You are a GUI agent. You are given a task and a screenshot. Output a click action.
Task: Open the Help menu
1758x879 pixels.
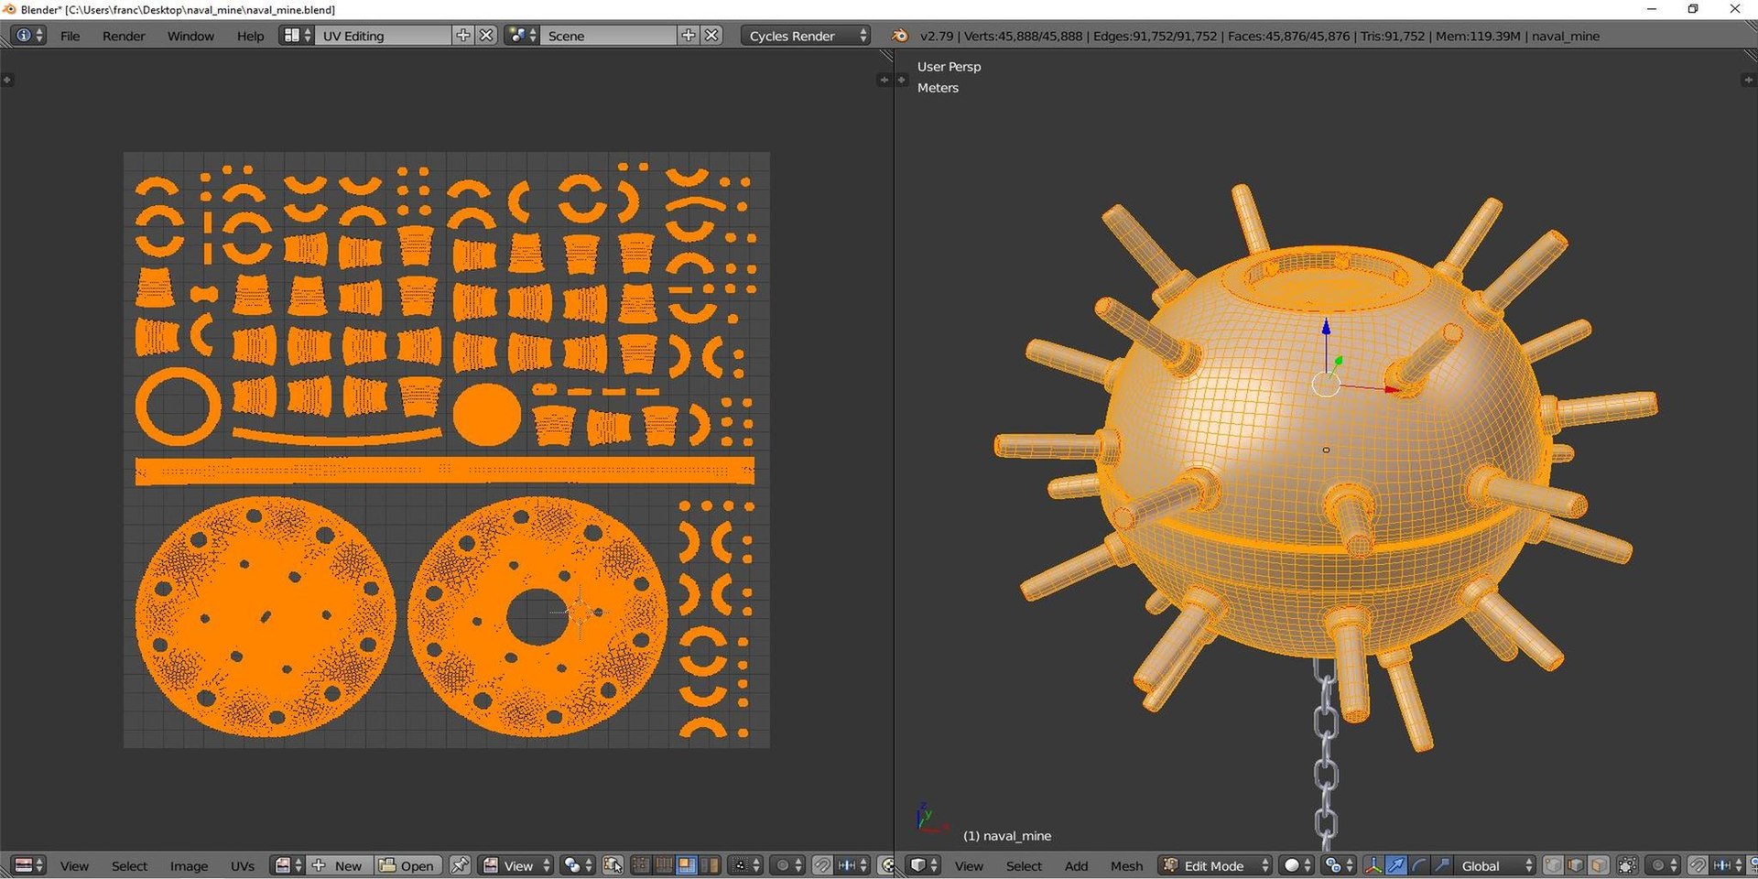tap(250, 36)
